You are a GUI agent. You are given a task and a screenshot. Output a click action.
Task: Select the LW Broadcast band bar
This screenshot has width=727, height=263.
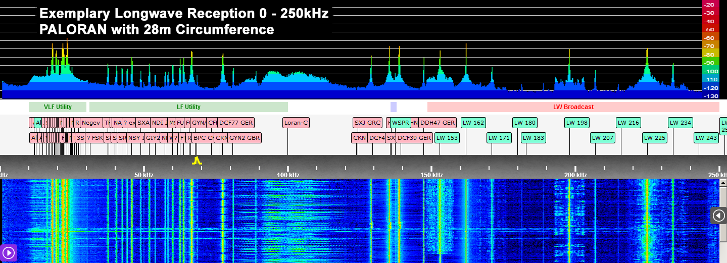[573, 107]
